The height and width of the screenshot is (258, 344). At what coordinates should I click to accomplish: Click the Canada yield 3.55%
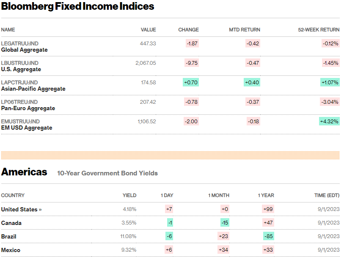129,223
